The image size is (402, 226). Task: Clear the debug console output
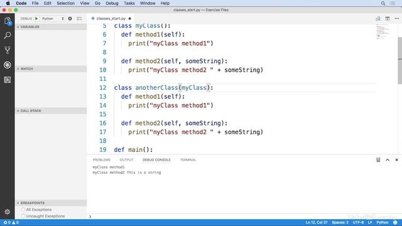pos(378,159)
